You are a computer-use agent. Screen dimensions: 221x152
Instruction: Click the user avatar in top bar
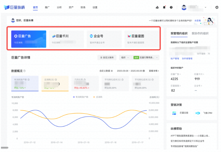tap(184, 7)
